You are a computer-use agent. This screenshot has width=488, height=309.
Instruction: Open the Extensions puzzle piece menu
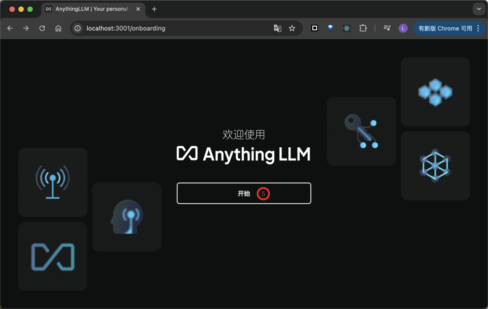coord(363,28)
